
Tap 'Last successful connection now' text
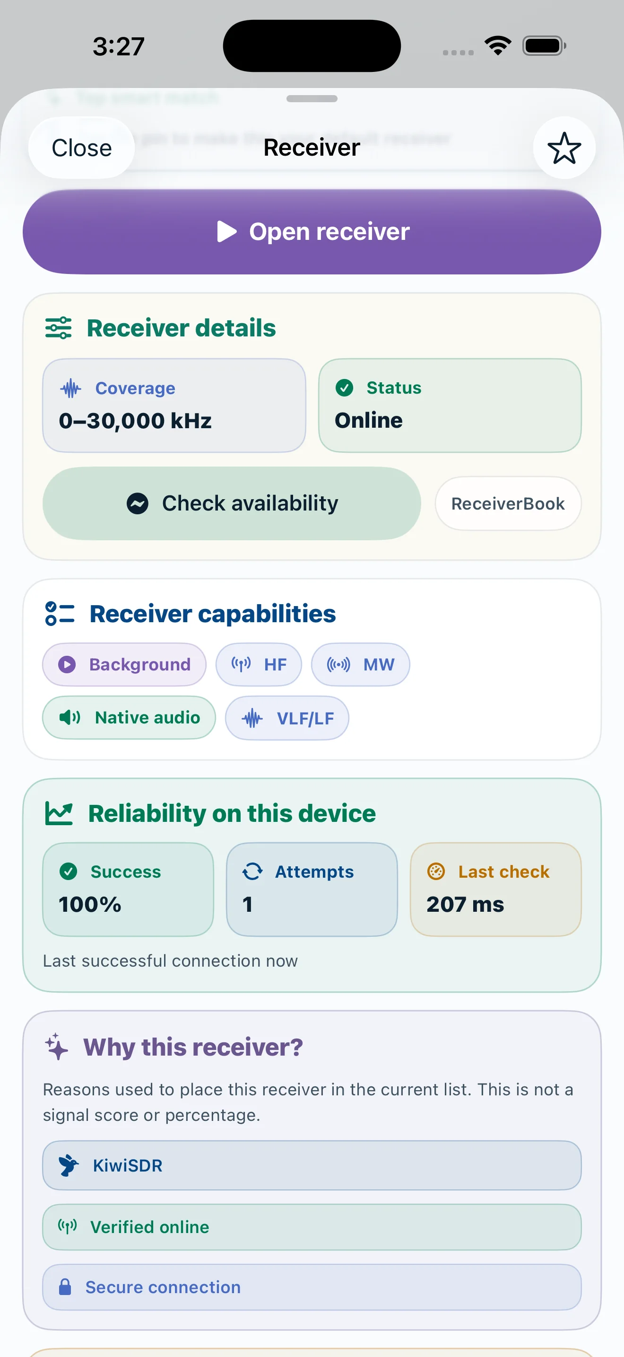pyautogui.click(x=171, y=961)
